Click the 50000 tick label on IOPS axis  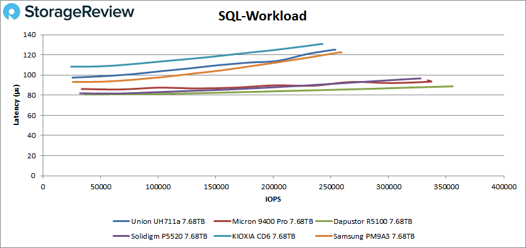[100, 187]
